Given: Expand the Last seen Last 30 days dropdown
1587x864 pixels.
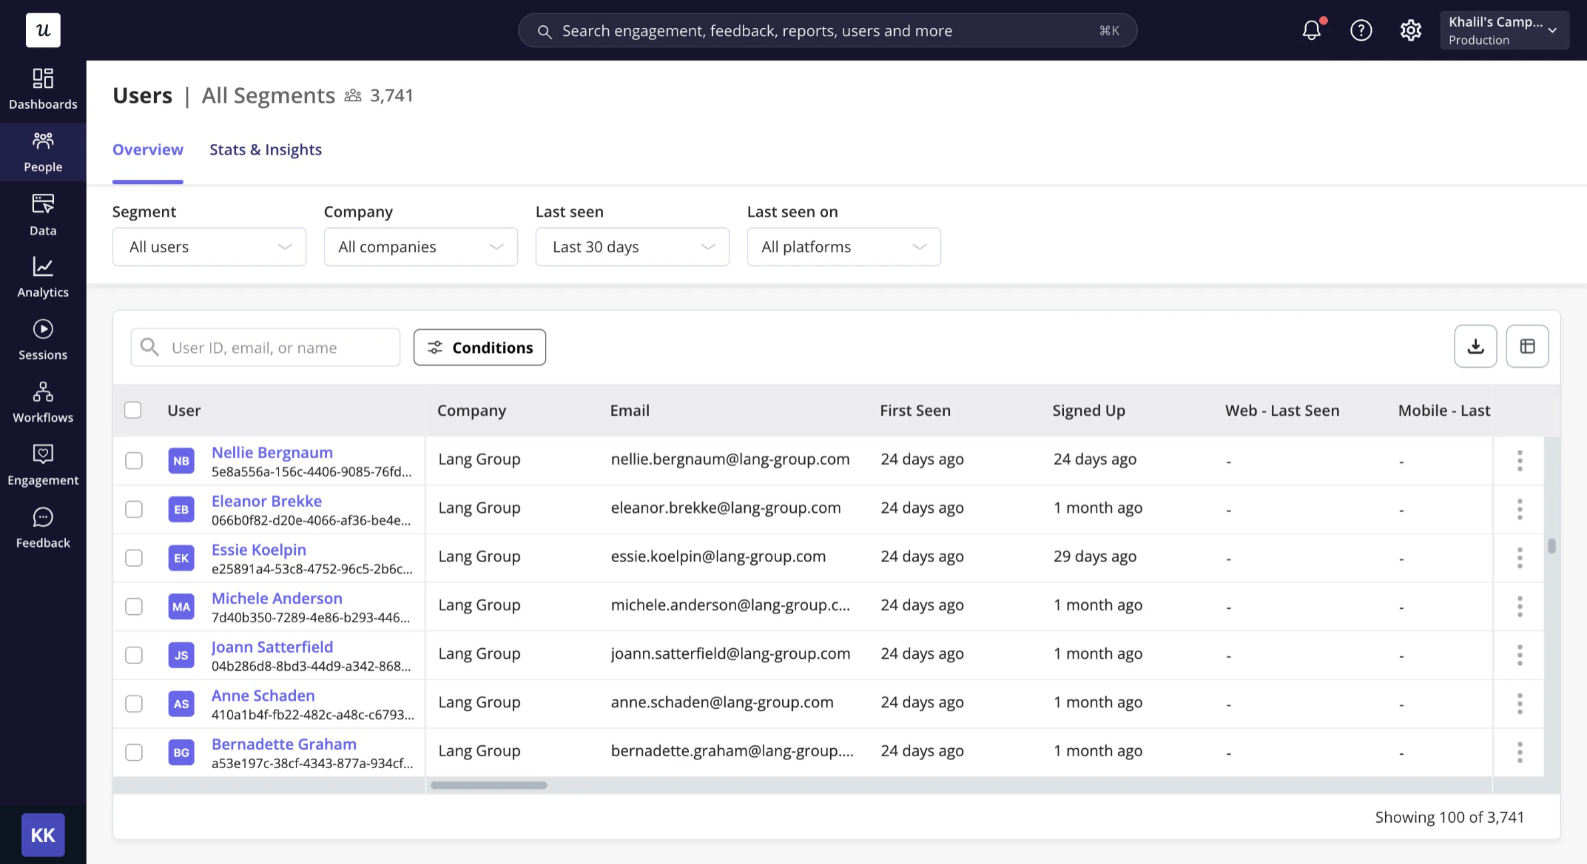Looking at the screenshot, I should [632, 246].
